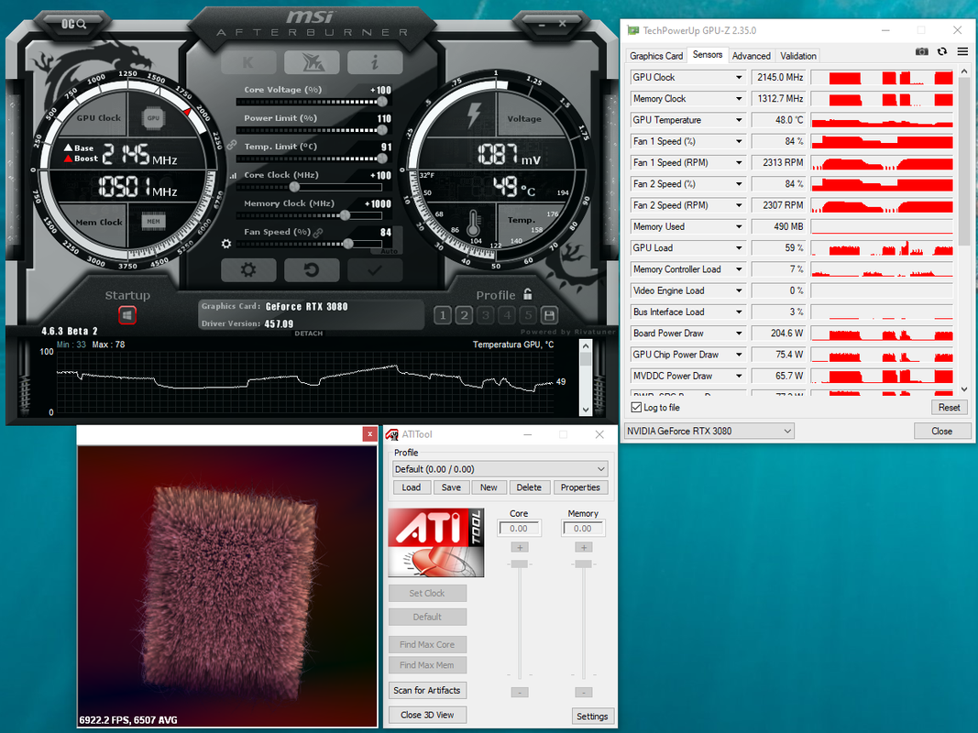Select Afterburner profile slot 3

pyautogui.click(x=485, y=315)
